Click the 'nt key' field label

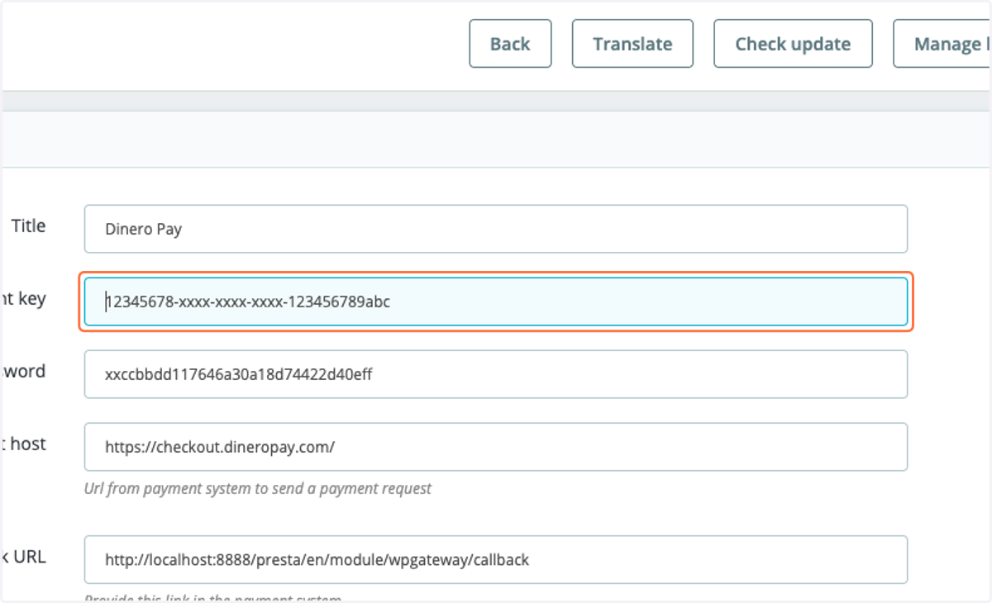pos(24,298)
